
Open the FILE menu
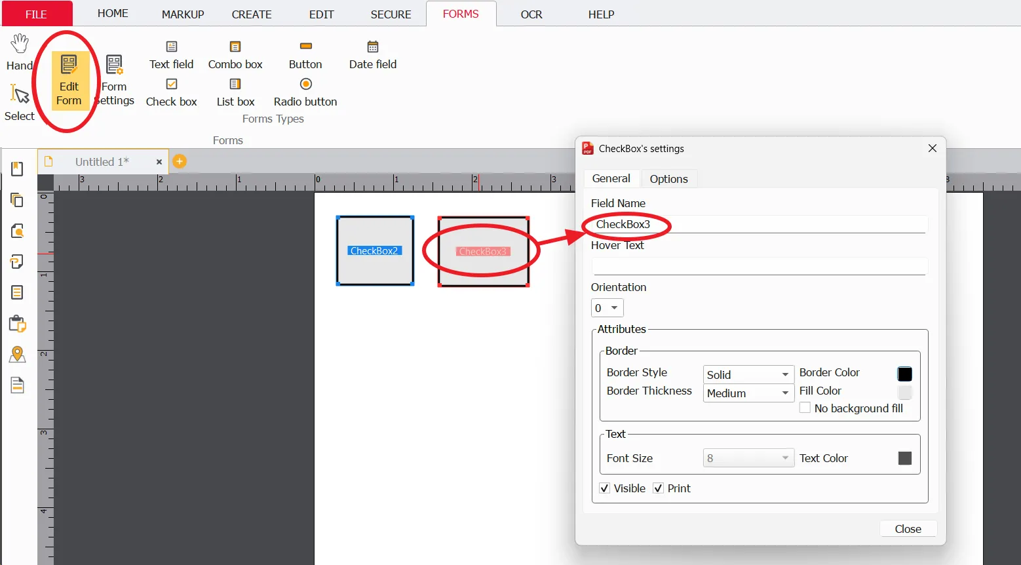pyautogui.click(x=36, y=14)
